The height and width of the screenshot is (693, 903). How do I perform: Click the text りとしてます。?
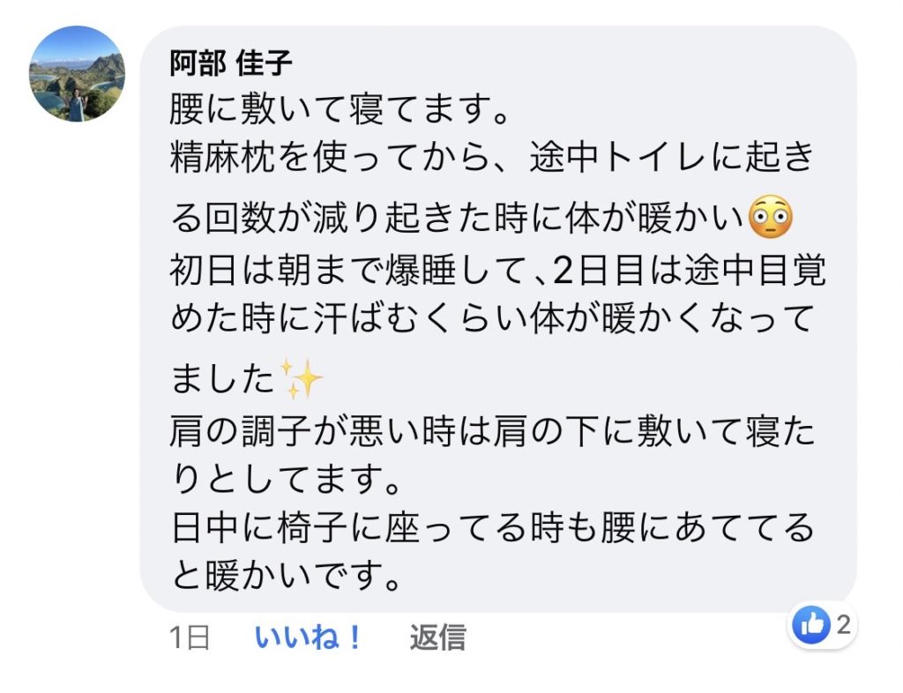286,481
